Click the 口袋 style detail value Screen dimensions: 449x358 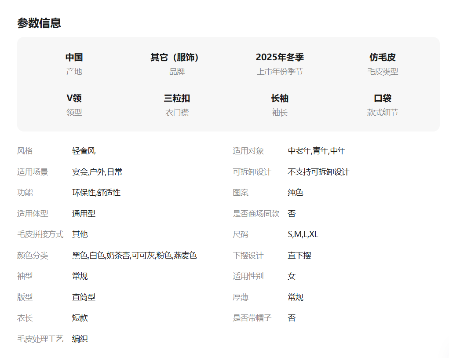coord(382,98)
